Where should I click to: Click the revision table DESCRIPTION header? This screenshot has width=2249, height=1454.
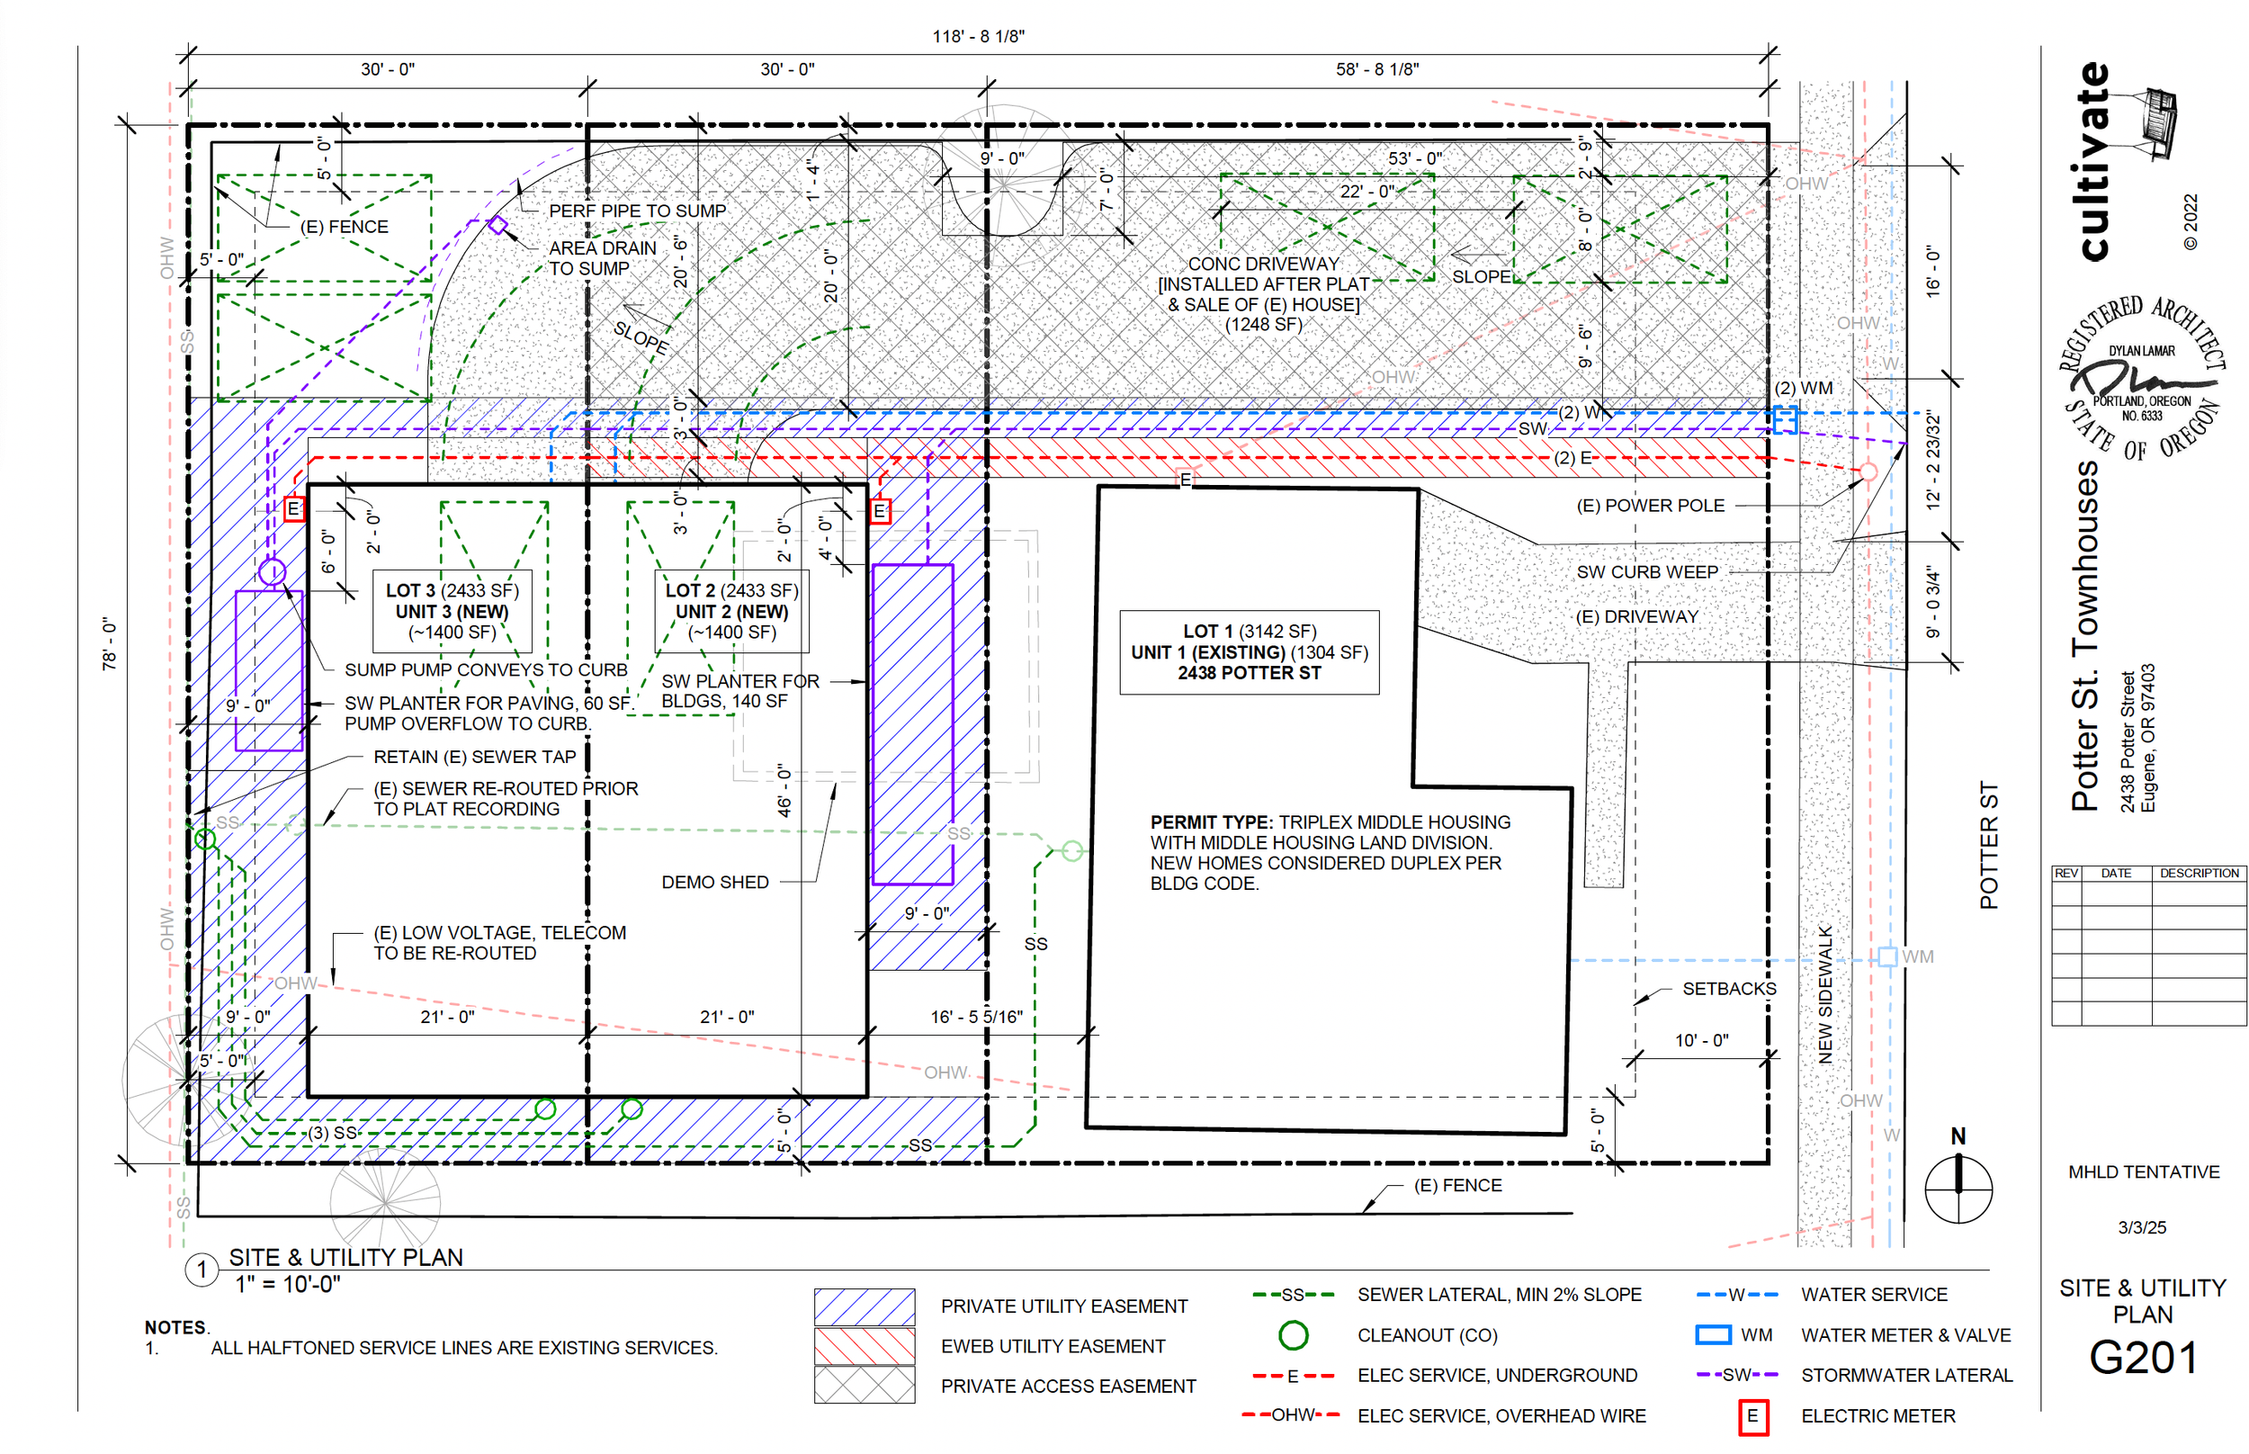pyautogui.click(x=2198, y=874)
